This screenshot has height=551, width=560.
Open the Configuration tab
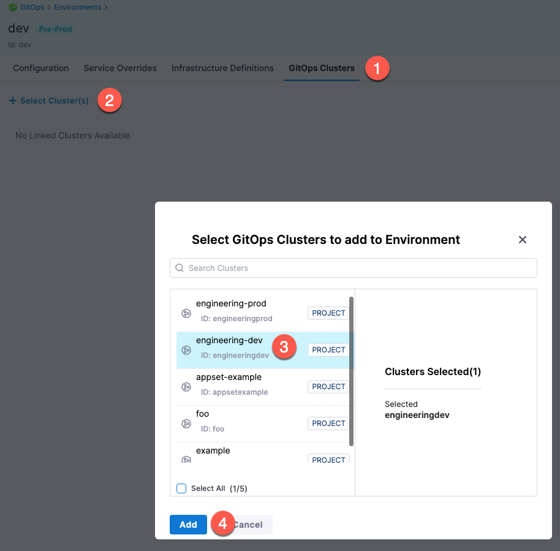point(41,68)
